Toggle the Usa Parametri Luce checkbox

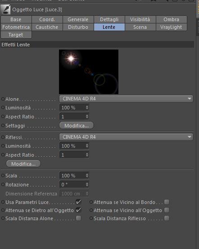pos(78,202)
